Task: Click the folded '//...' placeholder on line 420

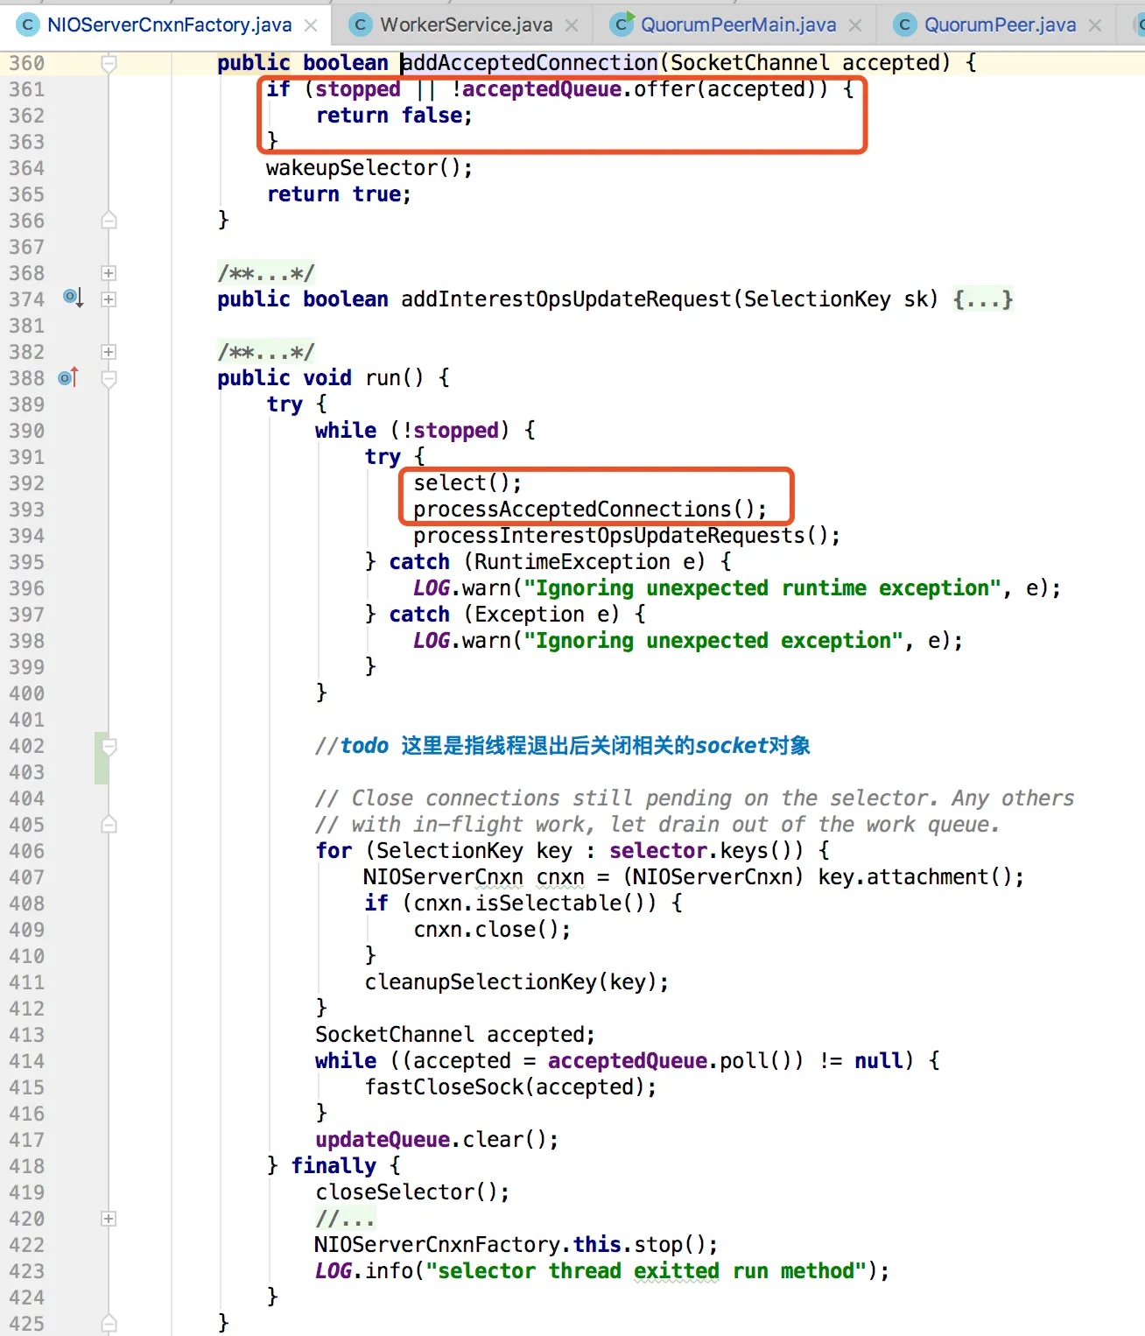Action: pyautogui.click(x=346, y=1219)
